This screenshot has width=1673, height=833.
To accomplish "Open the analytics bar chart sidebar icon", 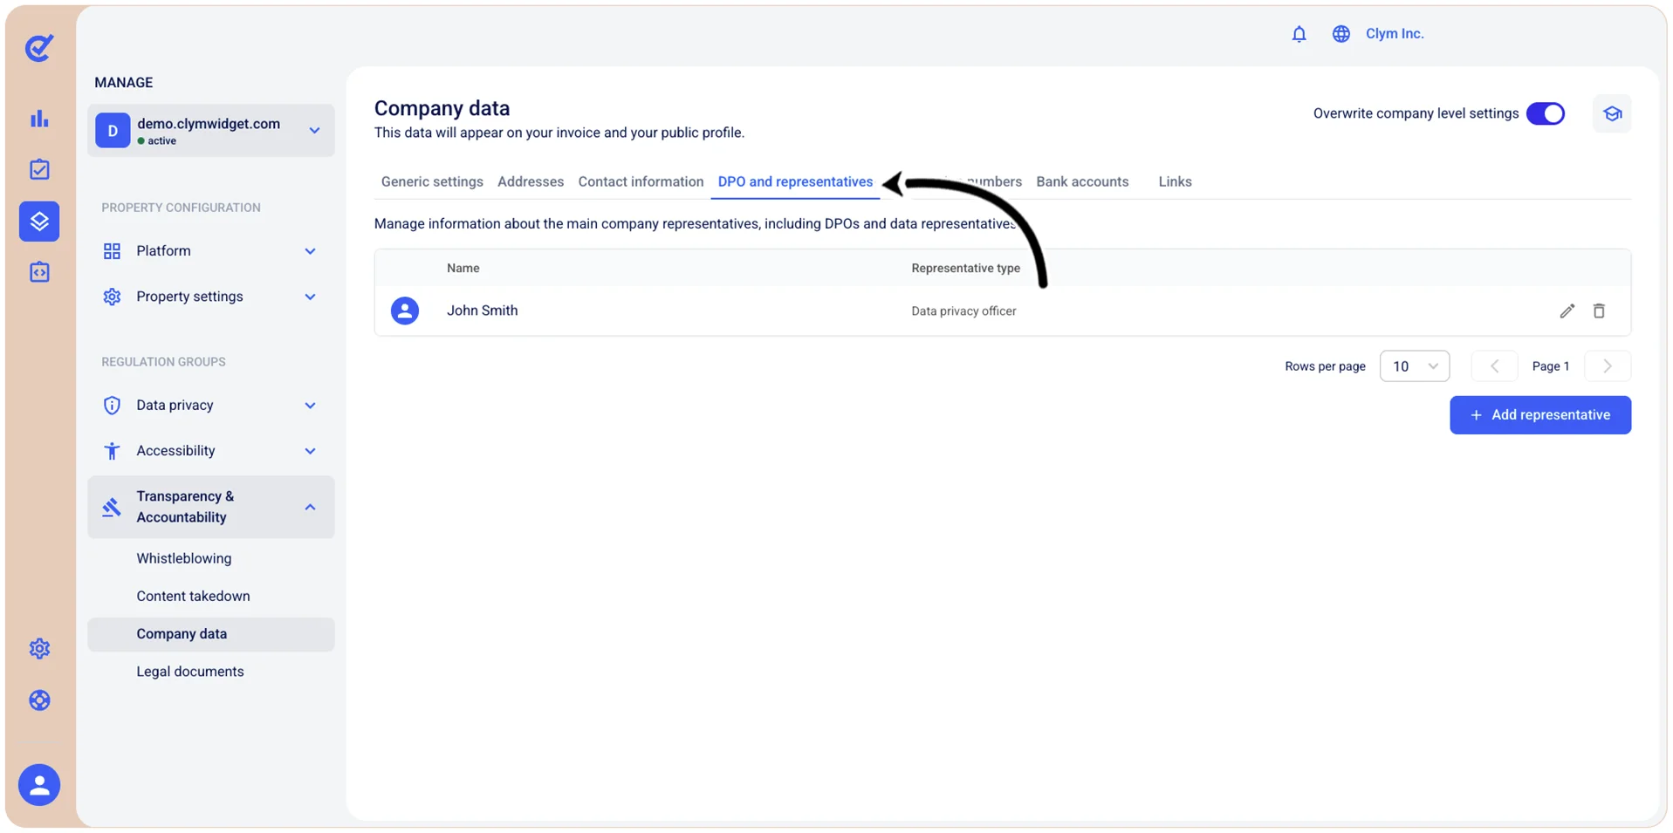I will 39,119.
